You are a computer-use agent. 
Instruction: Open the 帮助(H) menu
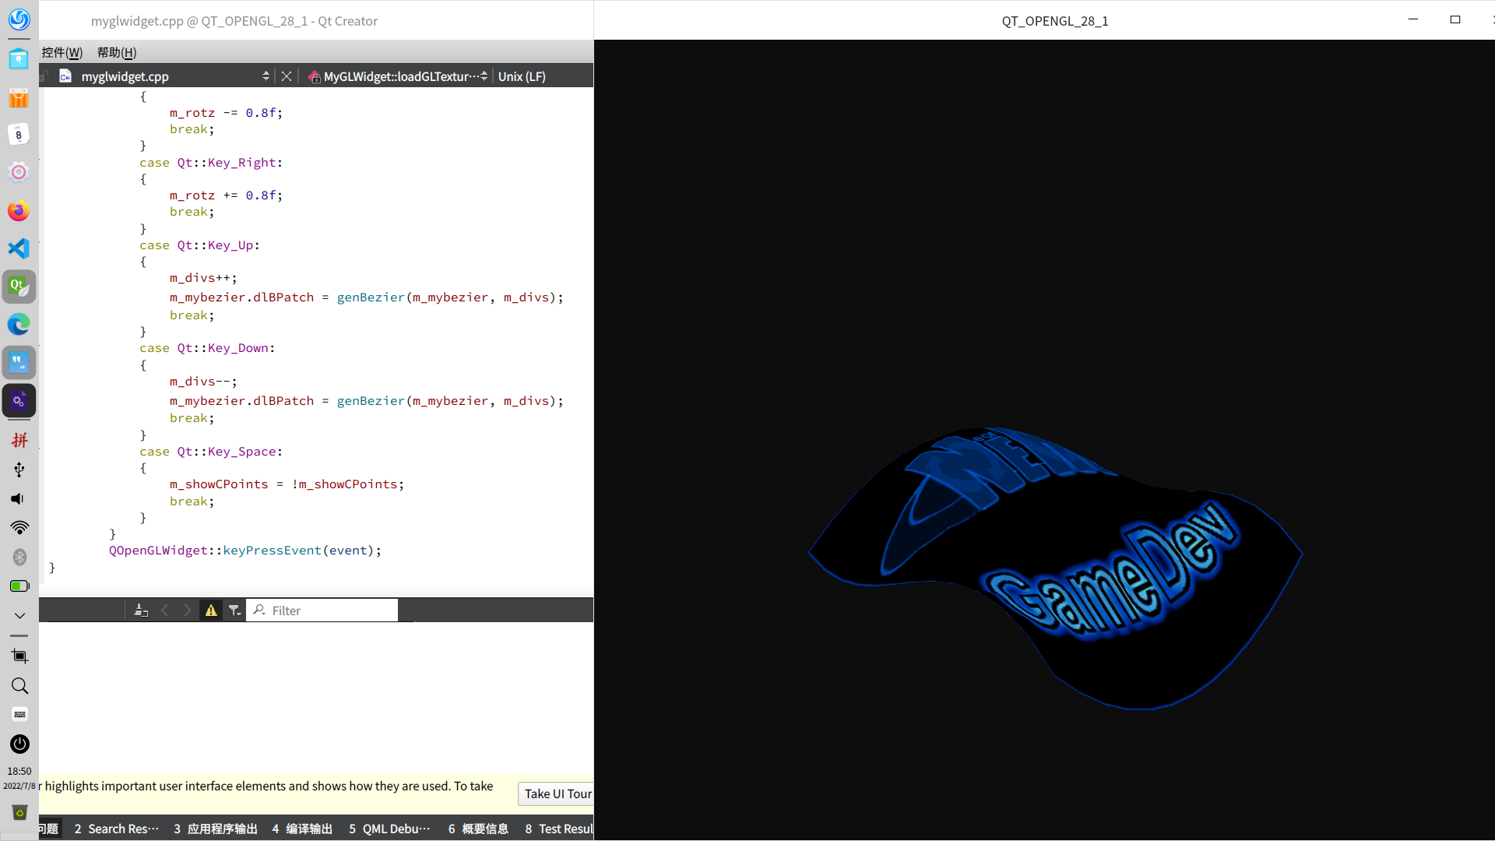117,52
